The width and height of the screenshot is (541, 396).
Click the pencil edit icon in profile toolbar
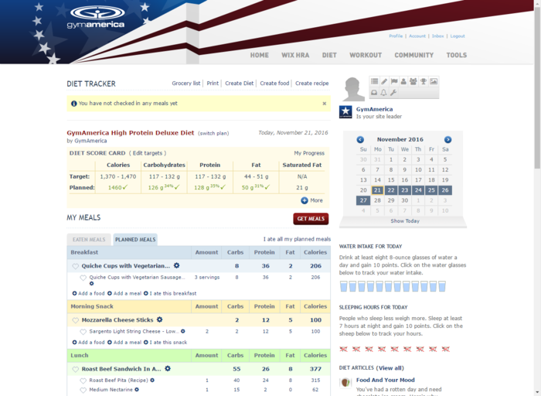click(384, 81)
